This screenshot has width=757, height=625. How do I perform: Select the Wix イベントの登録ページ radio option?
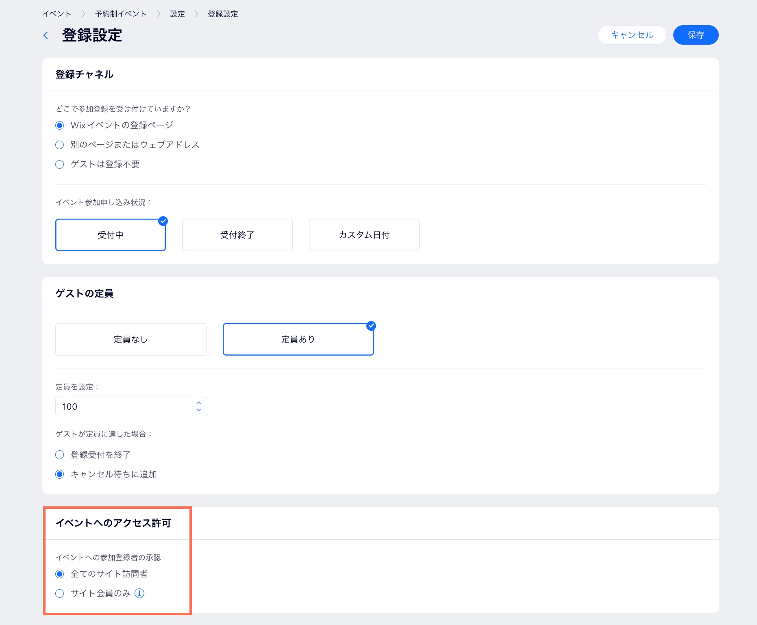point(60,125)
